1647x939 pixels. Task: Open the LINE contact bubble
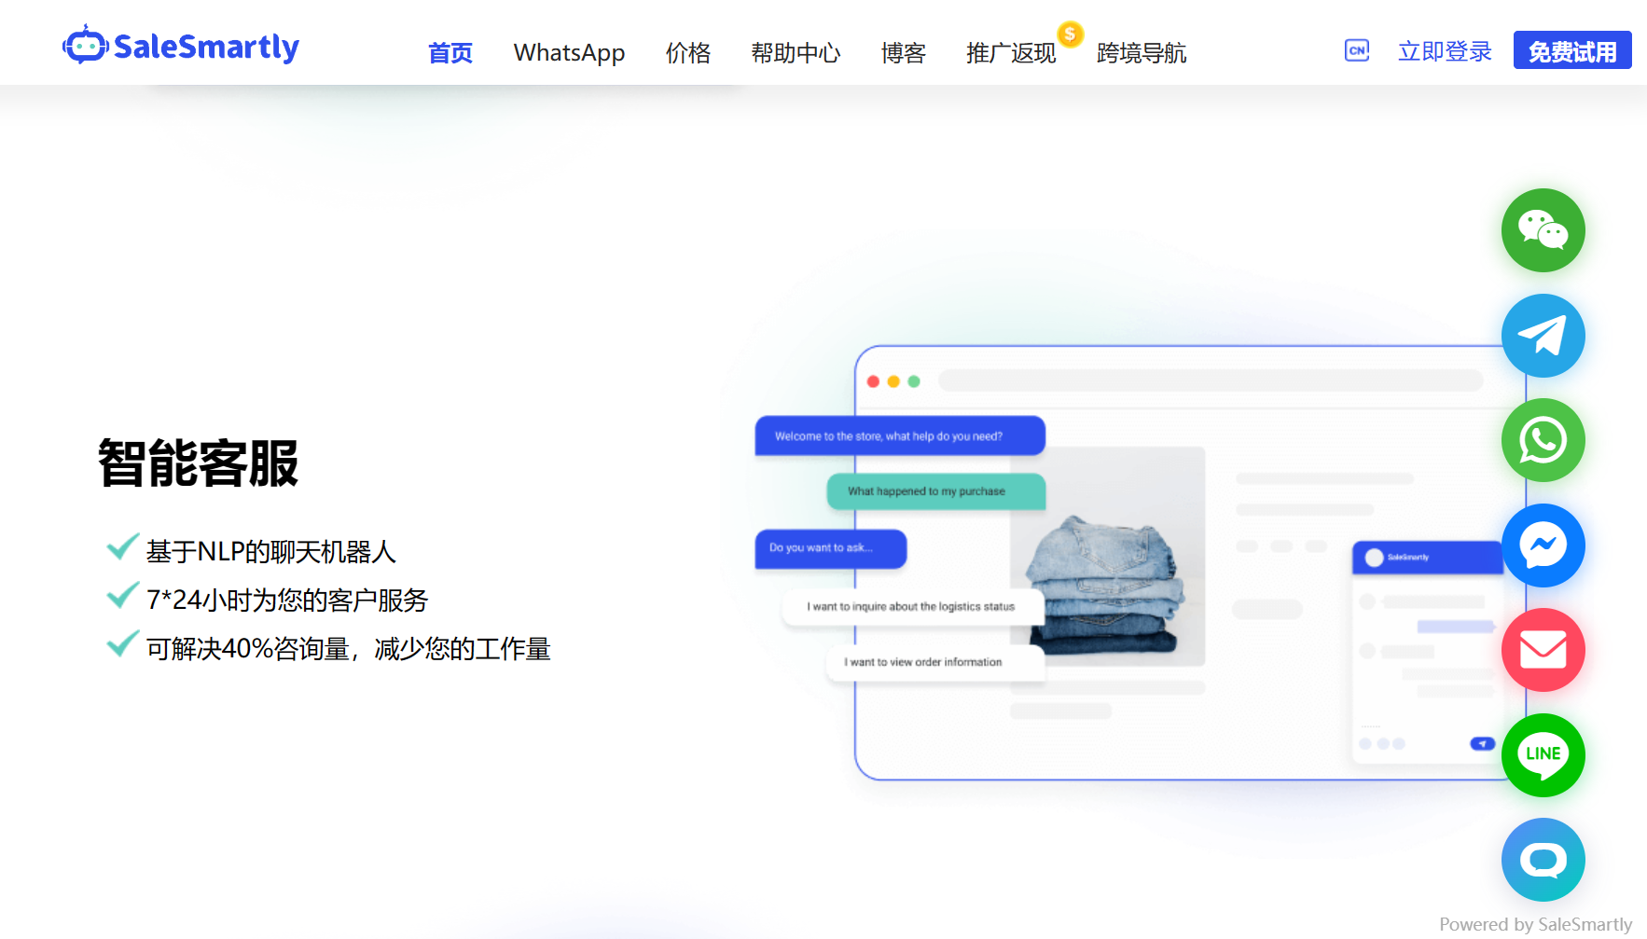point(1543,755)
